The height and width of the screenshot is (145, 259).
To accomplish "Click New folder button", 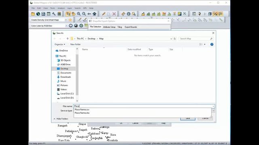I will pyautogui.click(x=76, y=44).
